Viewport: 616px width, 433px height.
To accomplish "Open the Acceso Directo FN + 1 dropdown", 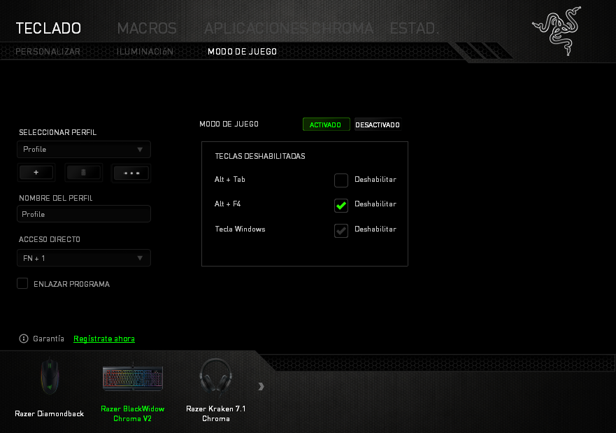I will (84, 258).
